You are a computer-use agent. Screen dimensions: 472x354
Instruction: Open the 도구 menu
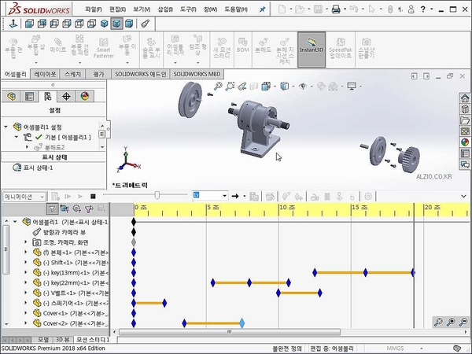(188, 9)
